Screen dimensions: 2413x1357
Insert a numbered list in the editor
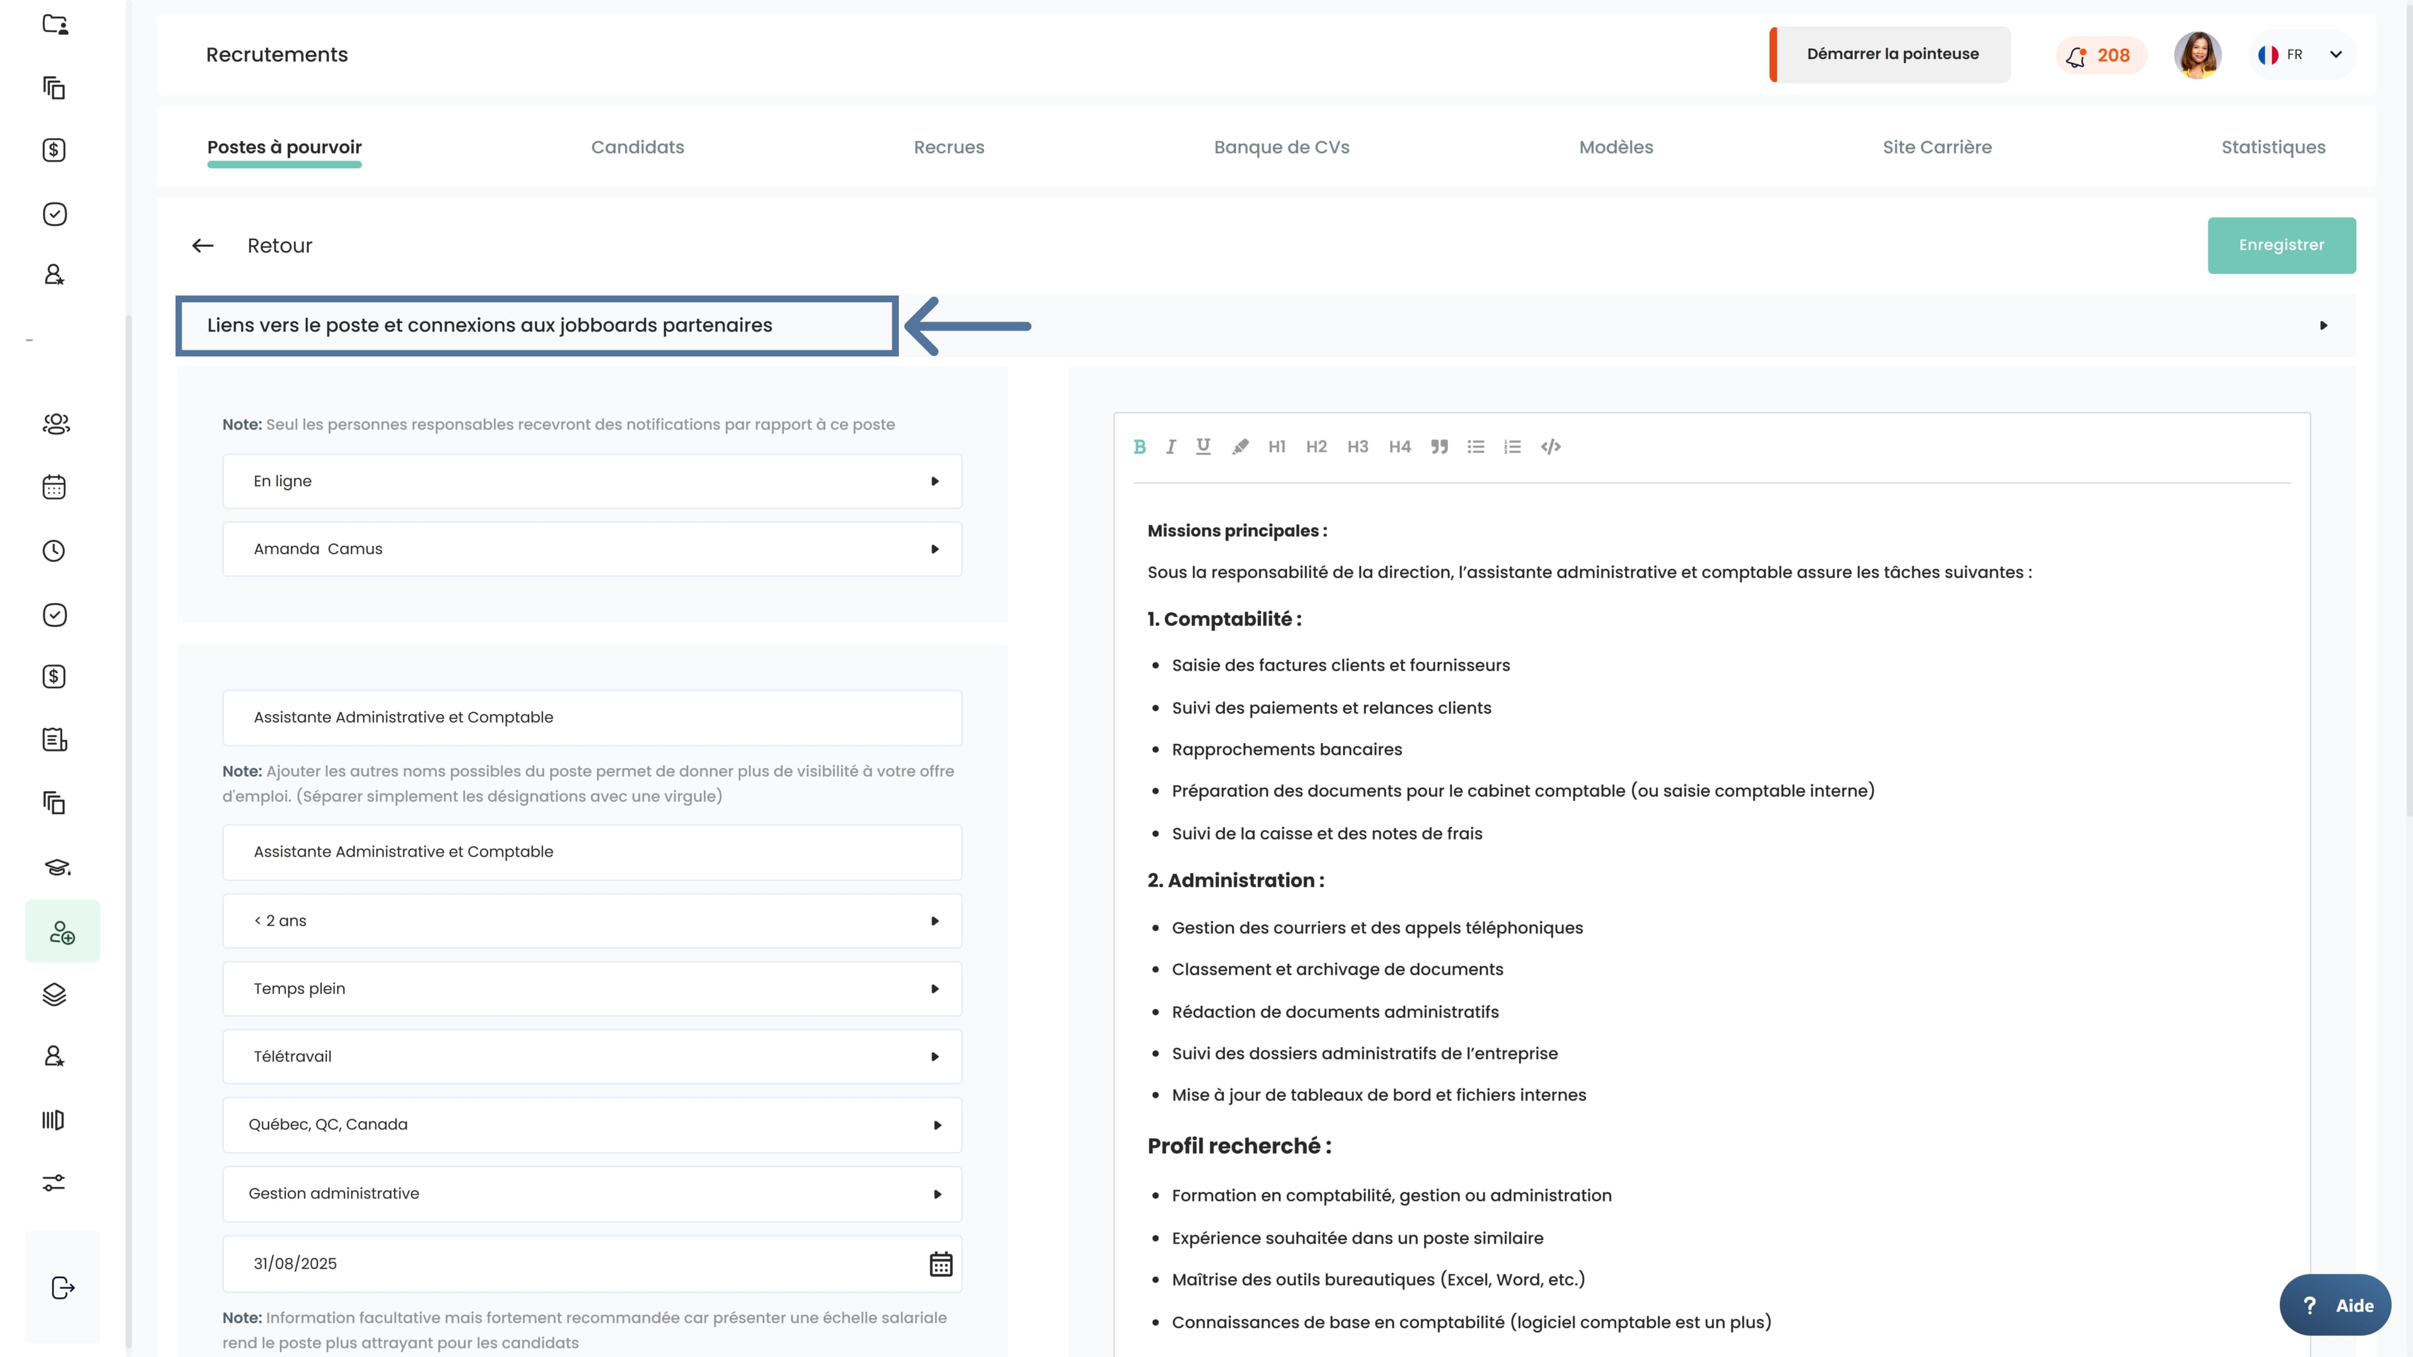[x=1512, y=447]
